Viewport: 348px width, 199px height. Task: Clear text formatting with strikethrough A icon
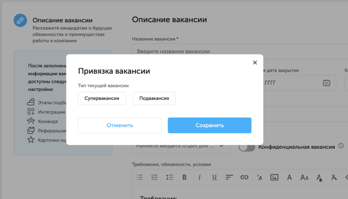(334, 177)
